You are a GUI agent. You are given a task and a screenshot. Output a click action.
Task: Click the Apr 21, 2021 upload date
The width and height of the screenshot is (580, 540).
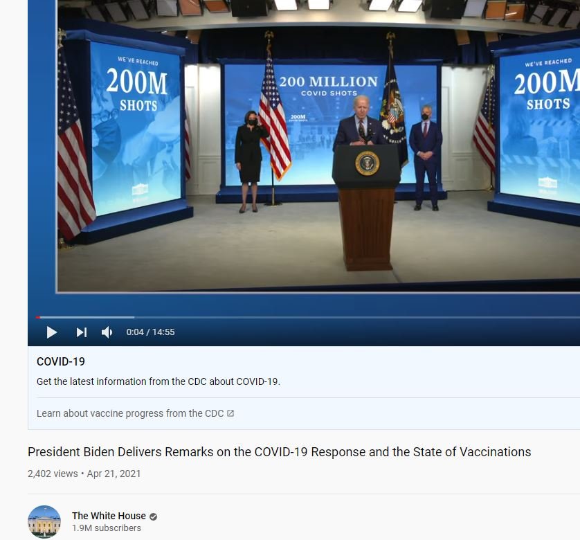(x=114, y=474)
